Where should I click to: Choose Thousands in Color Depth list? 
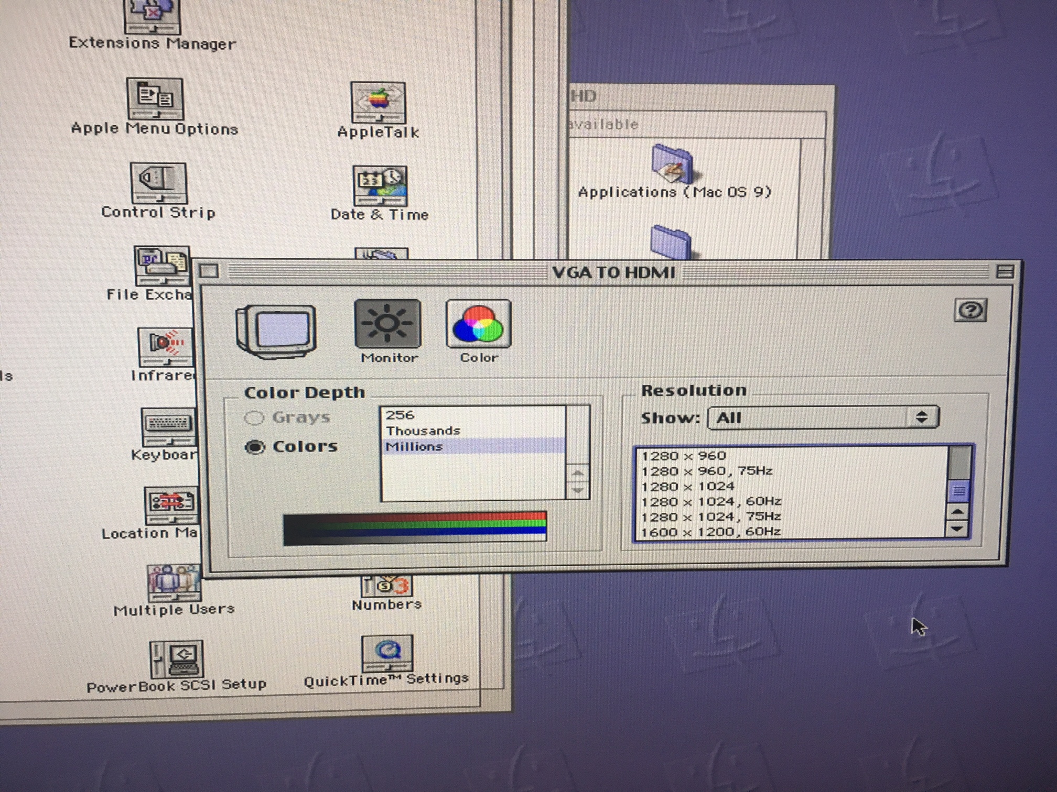[473, 431]
